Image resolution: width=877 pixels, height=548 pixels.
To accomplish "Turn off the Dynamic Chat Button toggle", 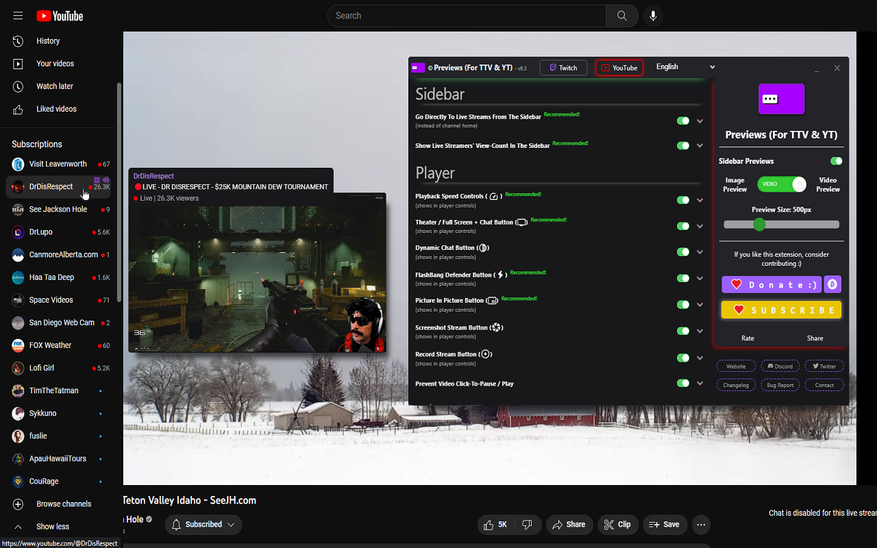I will 682,251.
